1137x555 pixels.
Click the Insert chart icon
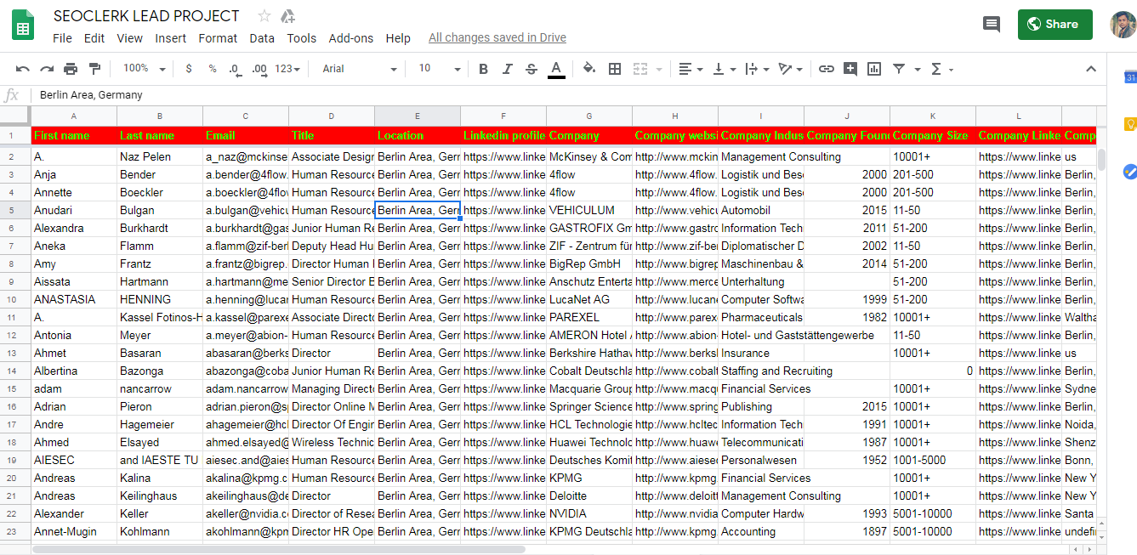(x=874, y=69)
